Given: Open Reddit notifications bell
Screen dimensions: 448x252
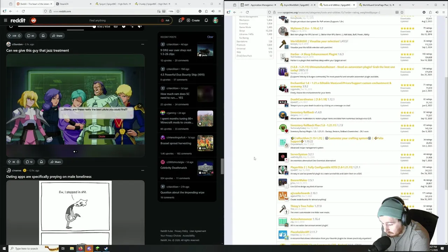Looking at the screenshot, I should [x=206, y=20].
